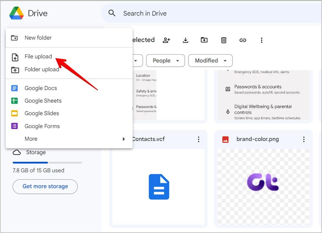Open Contacts.vcf options three-dot menu
Viewport: 322px width, 233px height.
(198, 139)
